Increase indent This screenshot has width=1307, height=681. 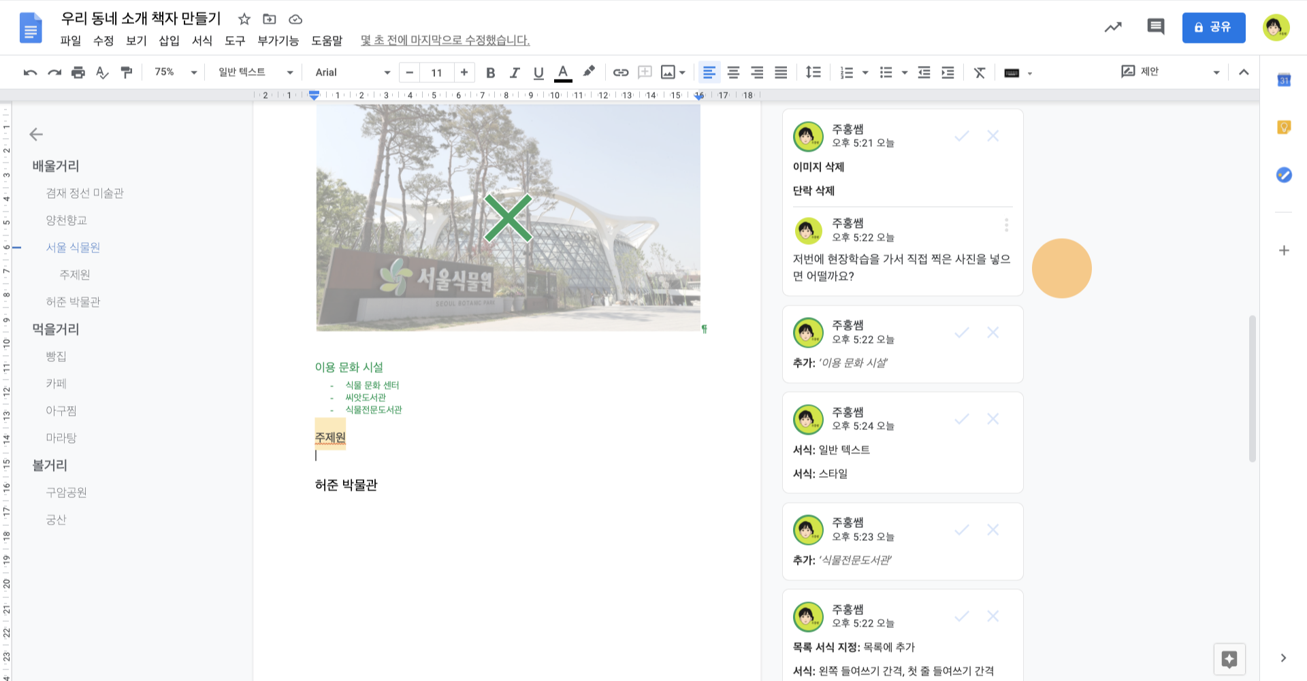click(948, 72)
